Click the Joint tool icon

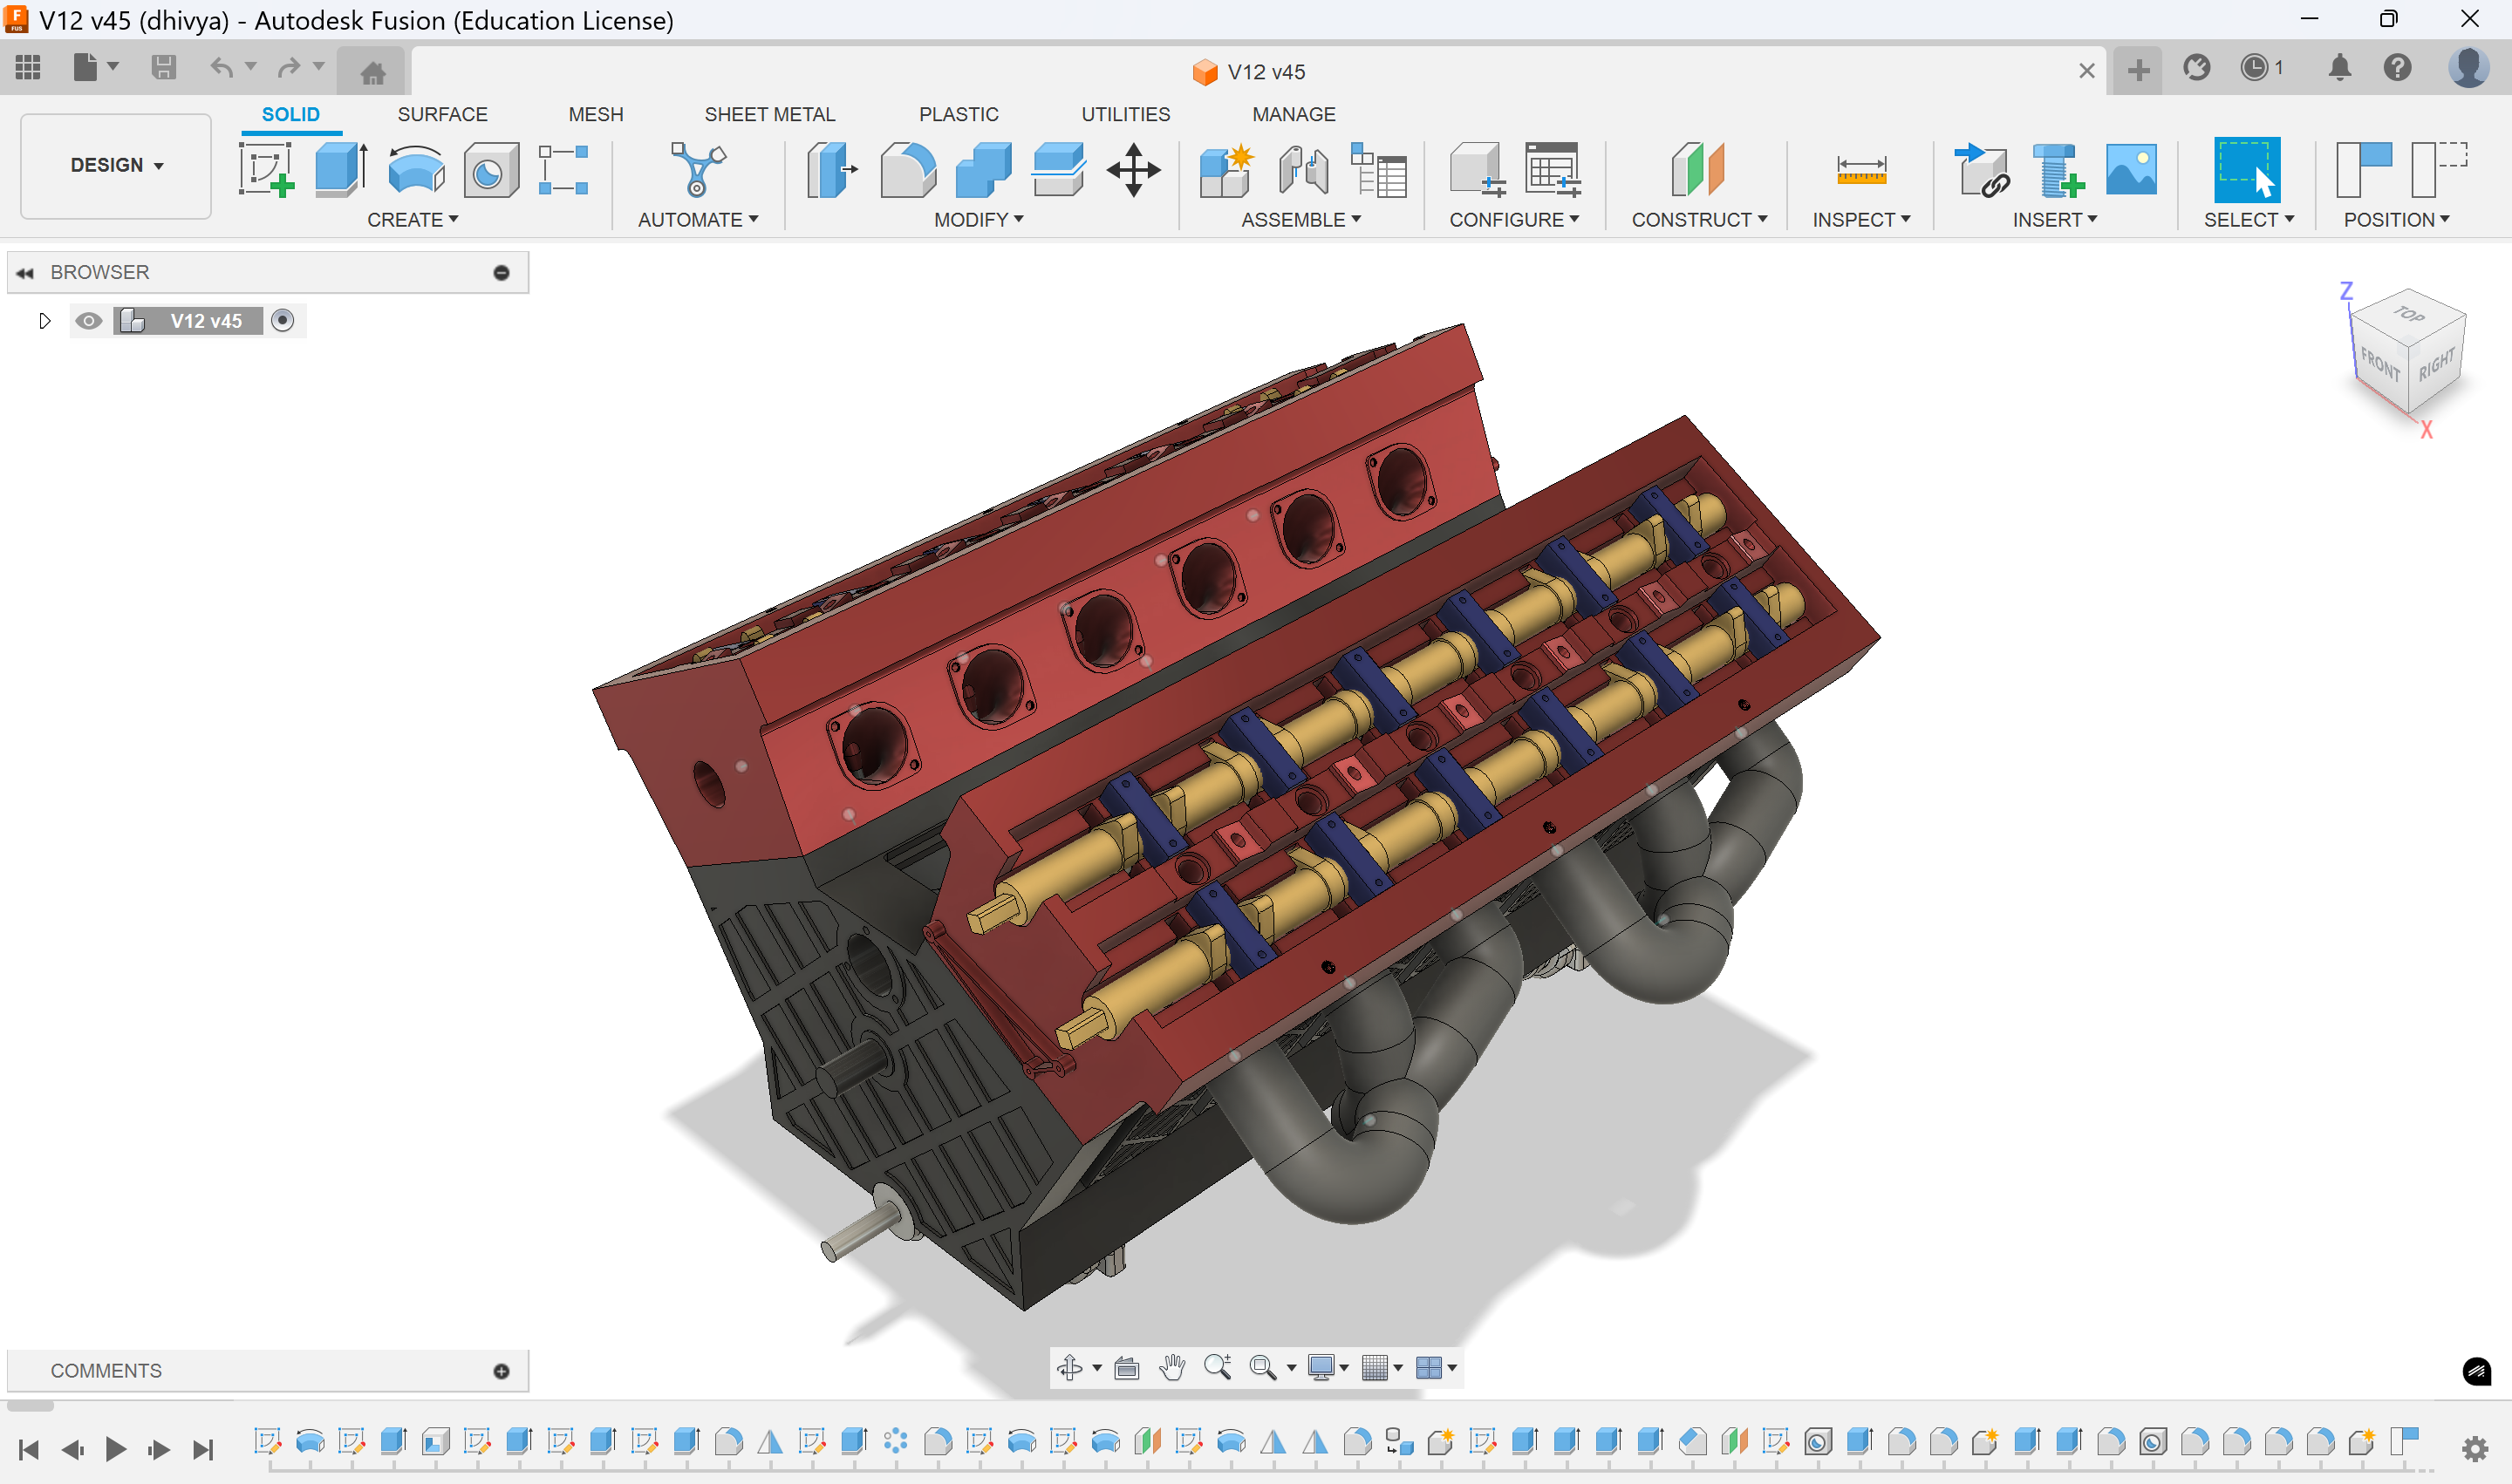coord(1302,169)
